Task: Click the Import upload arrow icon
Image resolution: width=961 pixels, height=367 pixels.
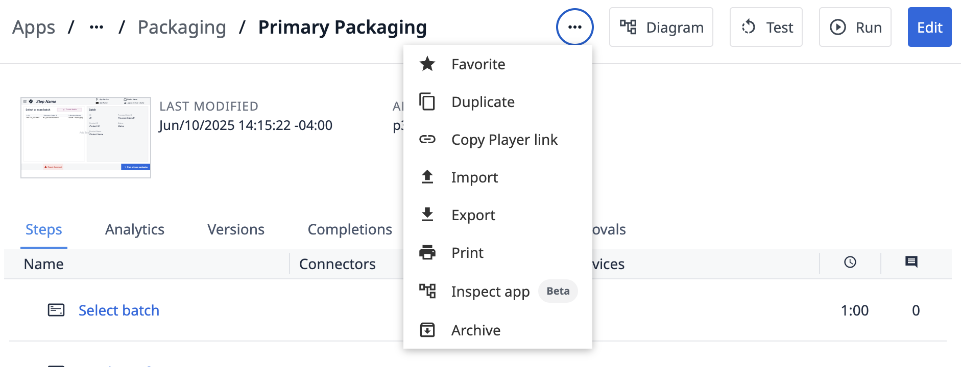Action: coord(427,177)
